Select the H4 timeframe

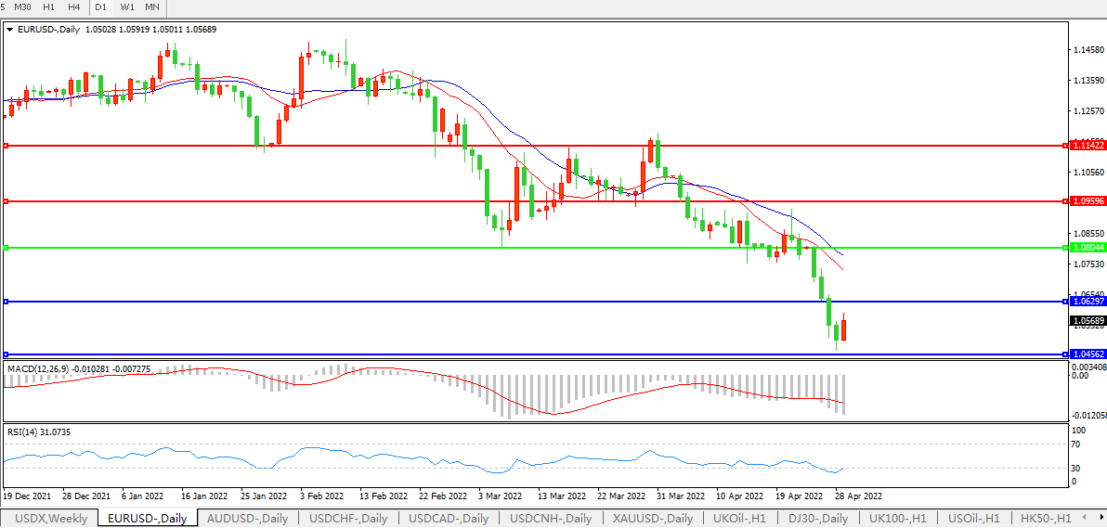click(74, 7)
